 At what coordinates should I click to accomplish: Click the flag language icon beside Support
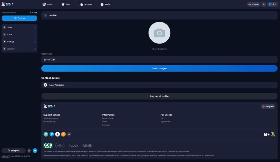(x=29, y=151)
